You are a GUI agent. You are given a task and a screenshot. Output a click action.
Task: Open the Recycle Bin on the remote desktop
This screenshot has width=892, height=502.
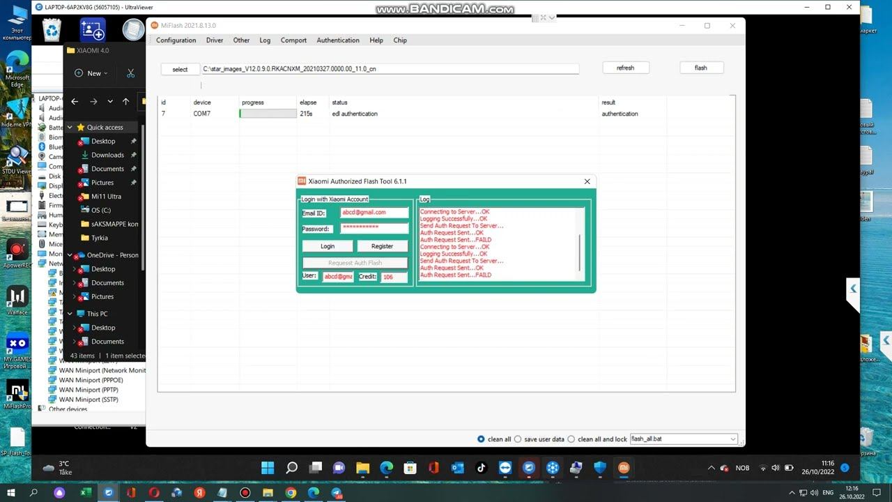pyautogui.click(x=52, y=30)
